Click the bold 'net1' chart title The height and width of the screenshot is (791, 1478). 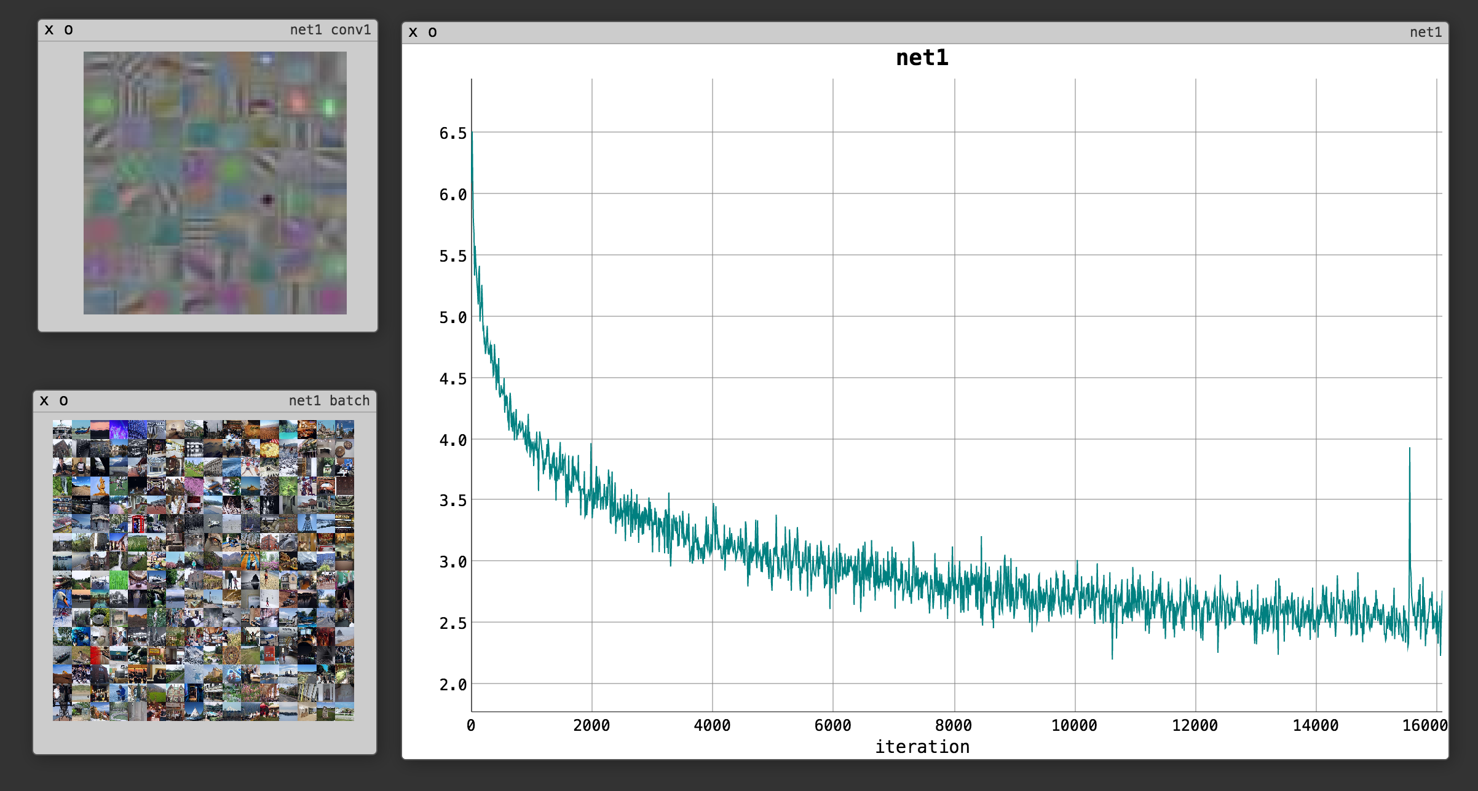click(x=922, y=58)
